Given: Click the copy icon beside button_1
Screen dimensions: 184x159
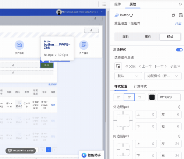Looking at the screenshot, I should point(173,15).
